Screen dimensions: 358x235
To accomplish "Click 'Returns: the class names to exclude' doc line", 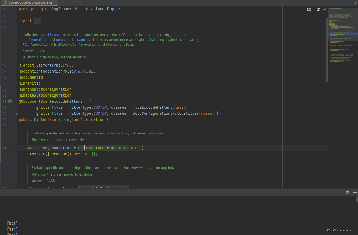I will pos(62,174).
